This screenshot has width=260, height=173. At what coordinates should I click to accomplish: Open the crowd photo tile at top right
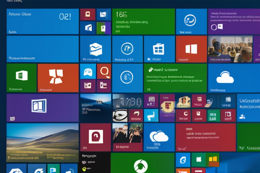(x=230, y=49)
